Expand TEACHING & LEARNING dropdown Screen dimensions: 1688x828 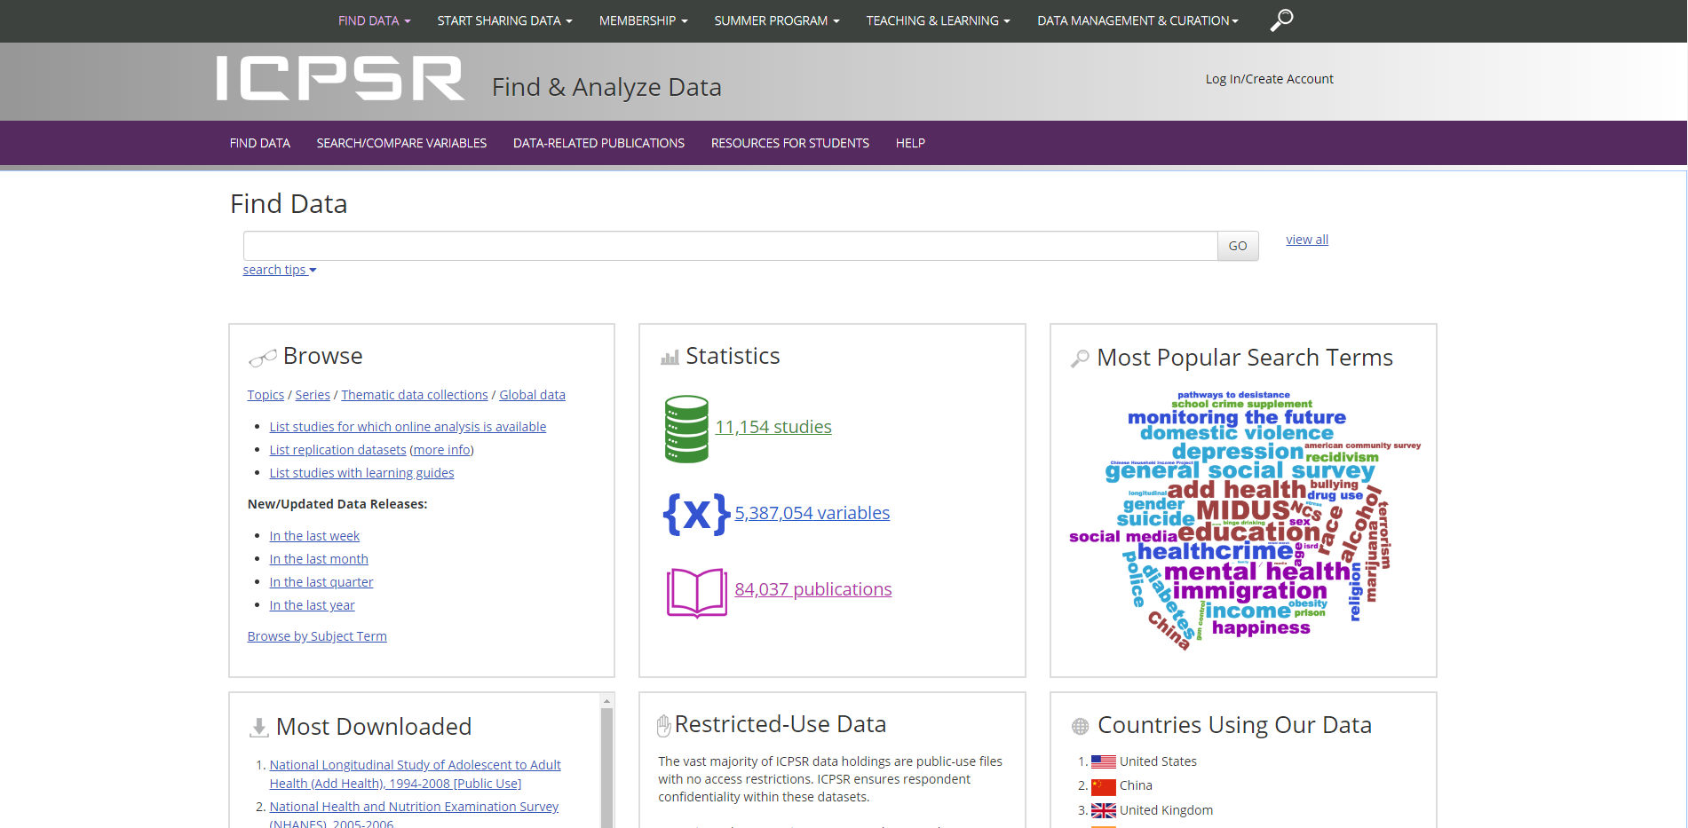[938, 20]
